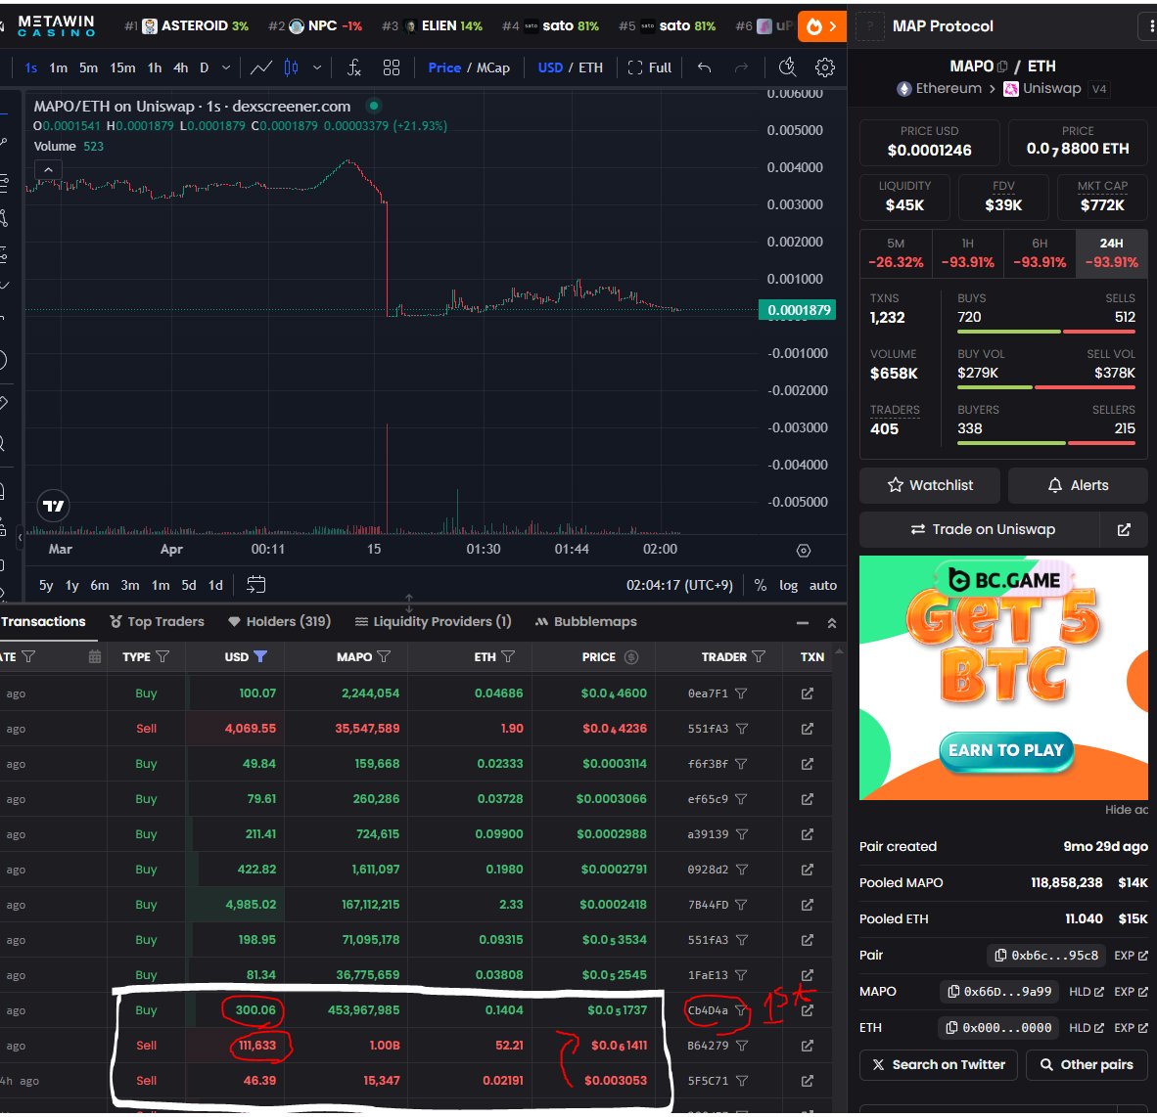Select the candlestick chart type icon
Image resolution: width=1157 pixels, height=1117 pixels.
(x=292, y=67)
